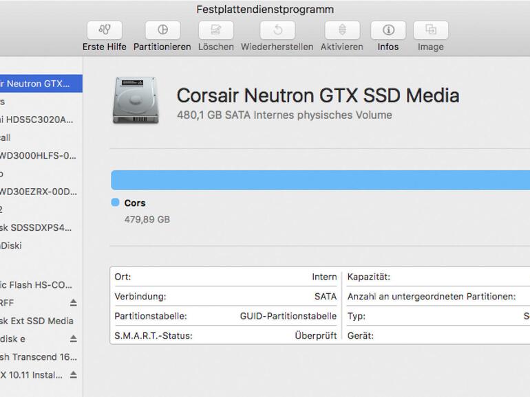Eject the X 10.11 Install volume
This screenshot has width=530, height=397.
coord(74,375)
